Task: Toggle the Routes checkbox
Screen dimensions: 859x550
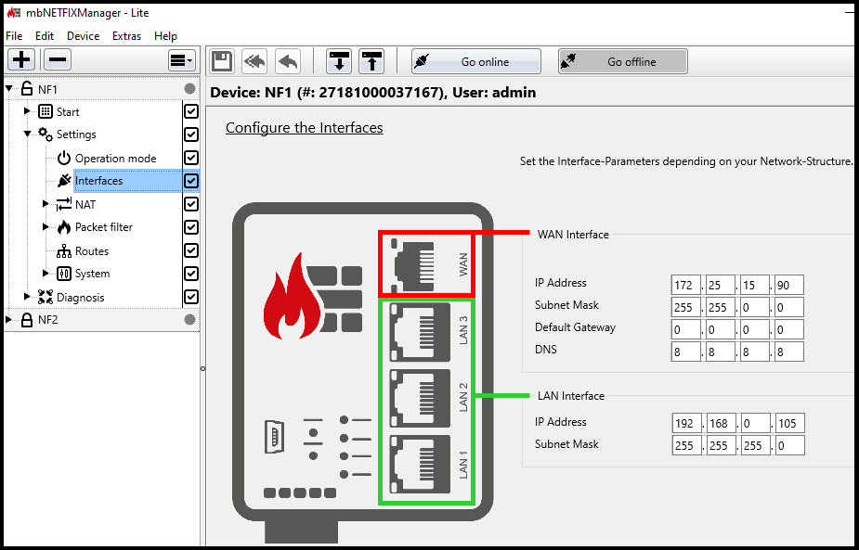Action: coord(190,250)
